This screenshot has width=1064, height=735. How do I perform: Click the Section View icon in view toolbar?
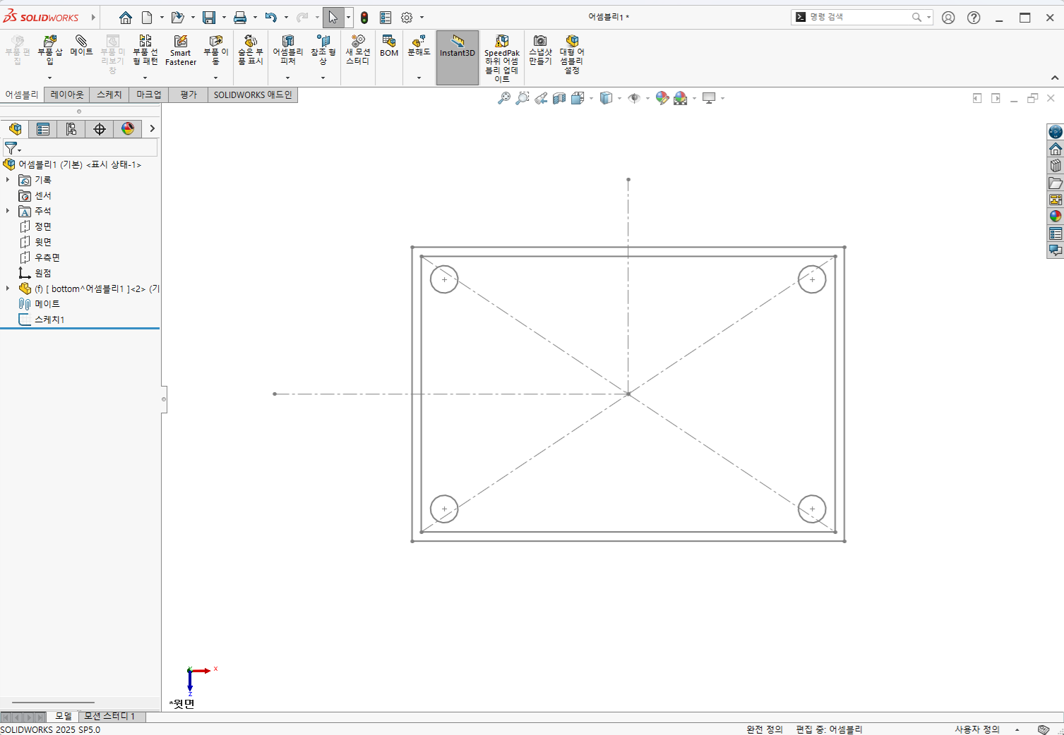coord(559,98)
